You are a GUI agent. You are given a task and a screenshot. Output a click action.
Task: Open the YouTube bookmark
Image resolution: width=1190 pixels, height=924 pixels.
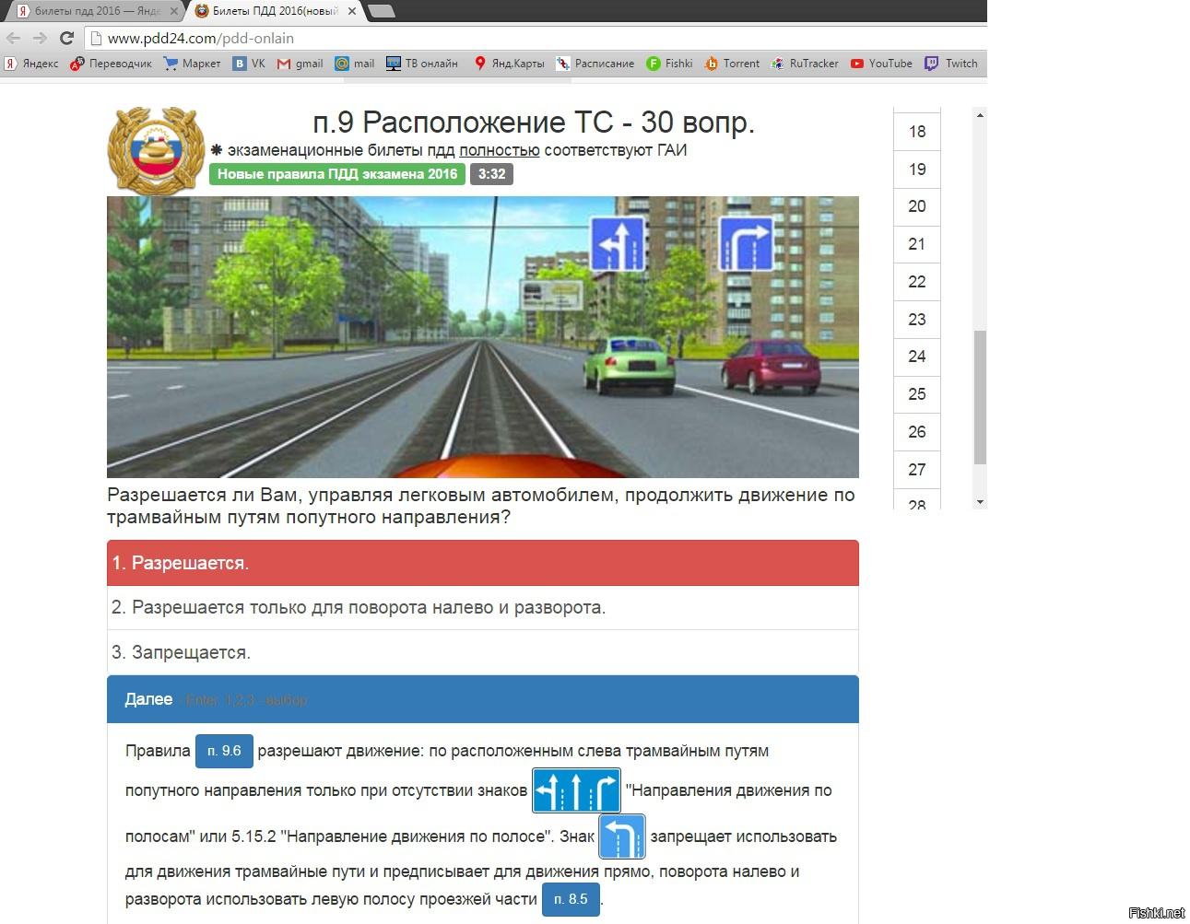[x=881, y=64]
